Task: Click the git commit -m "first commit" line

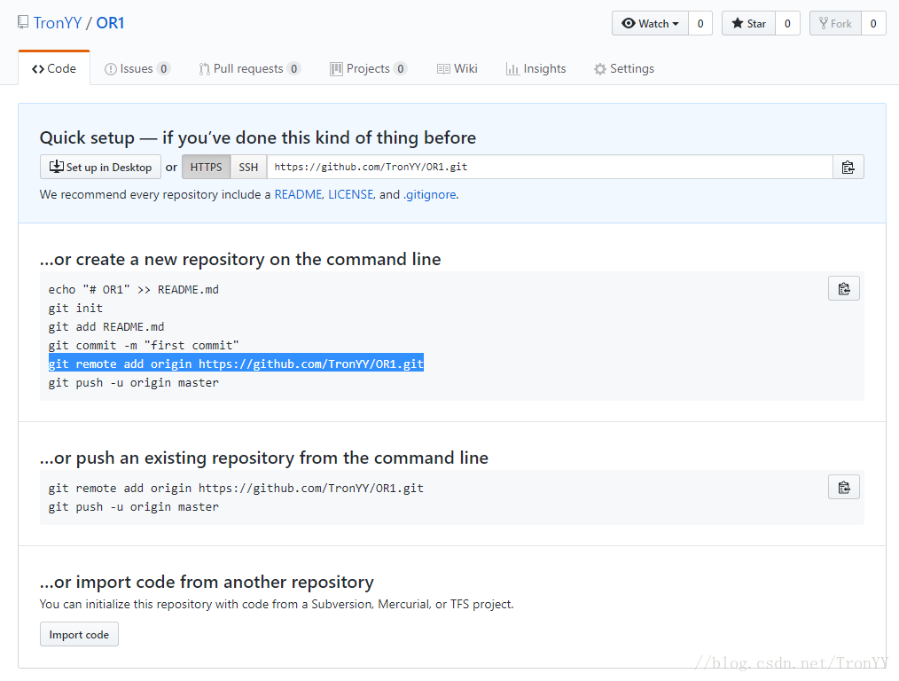Action: tap(144, 346)
